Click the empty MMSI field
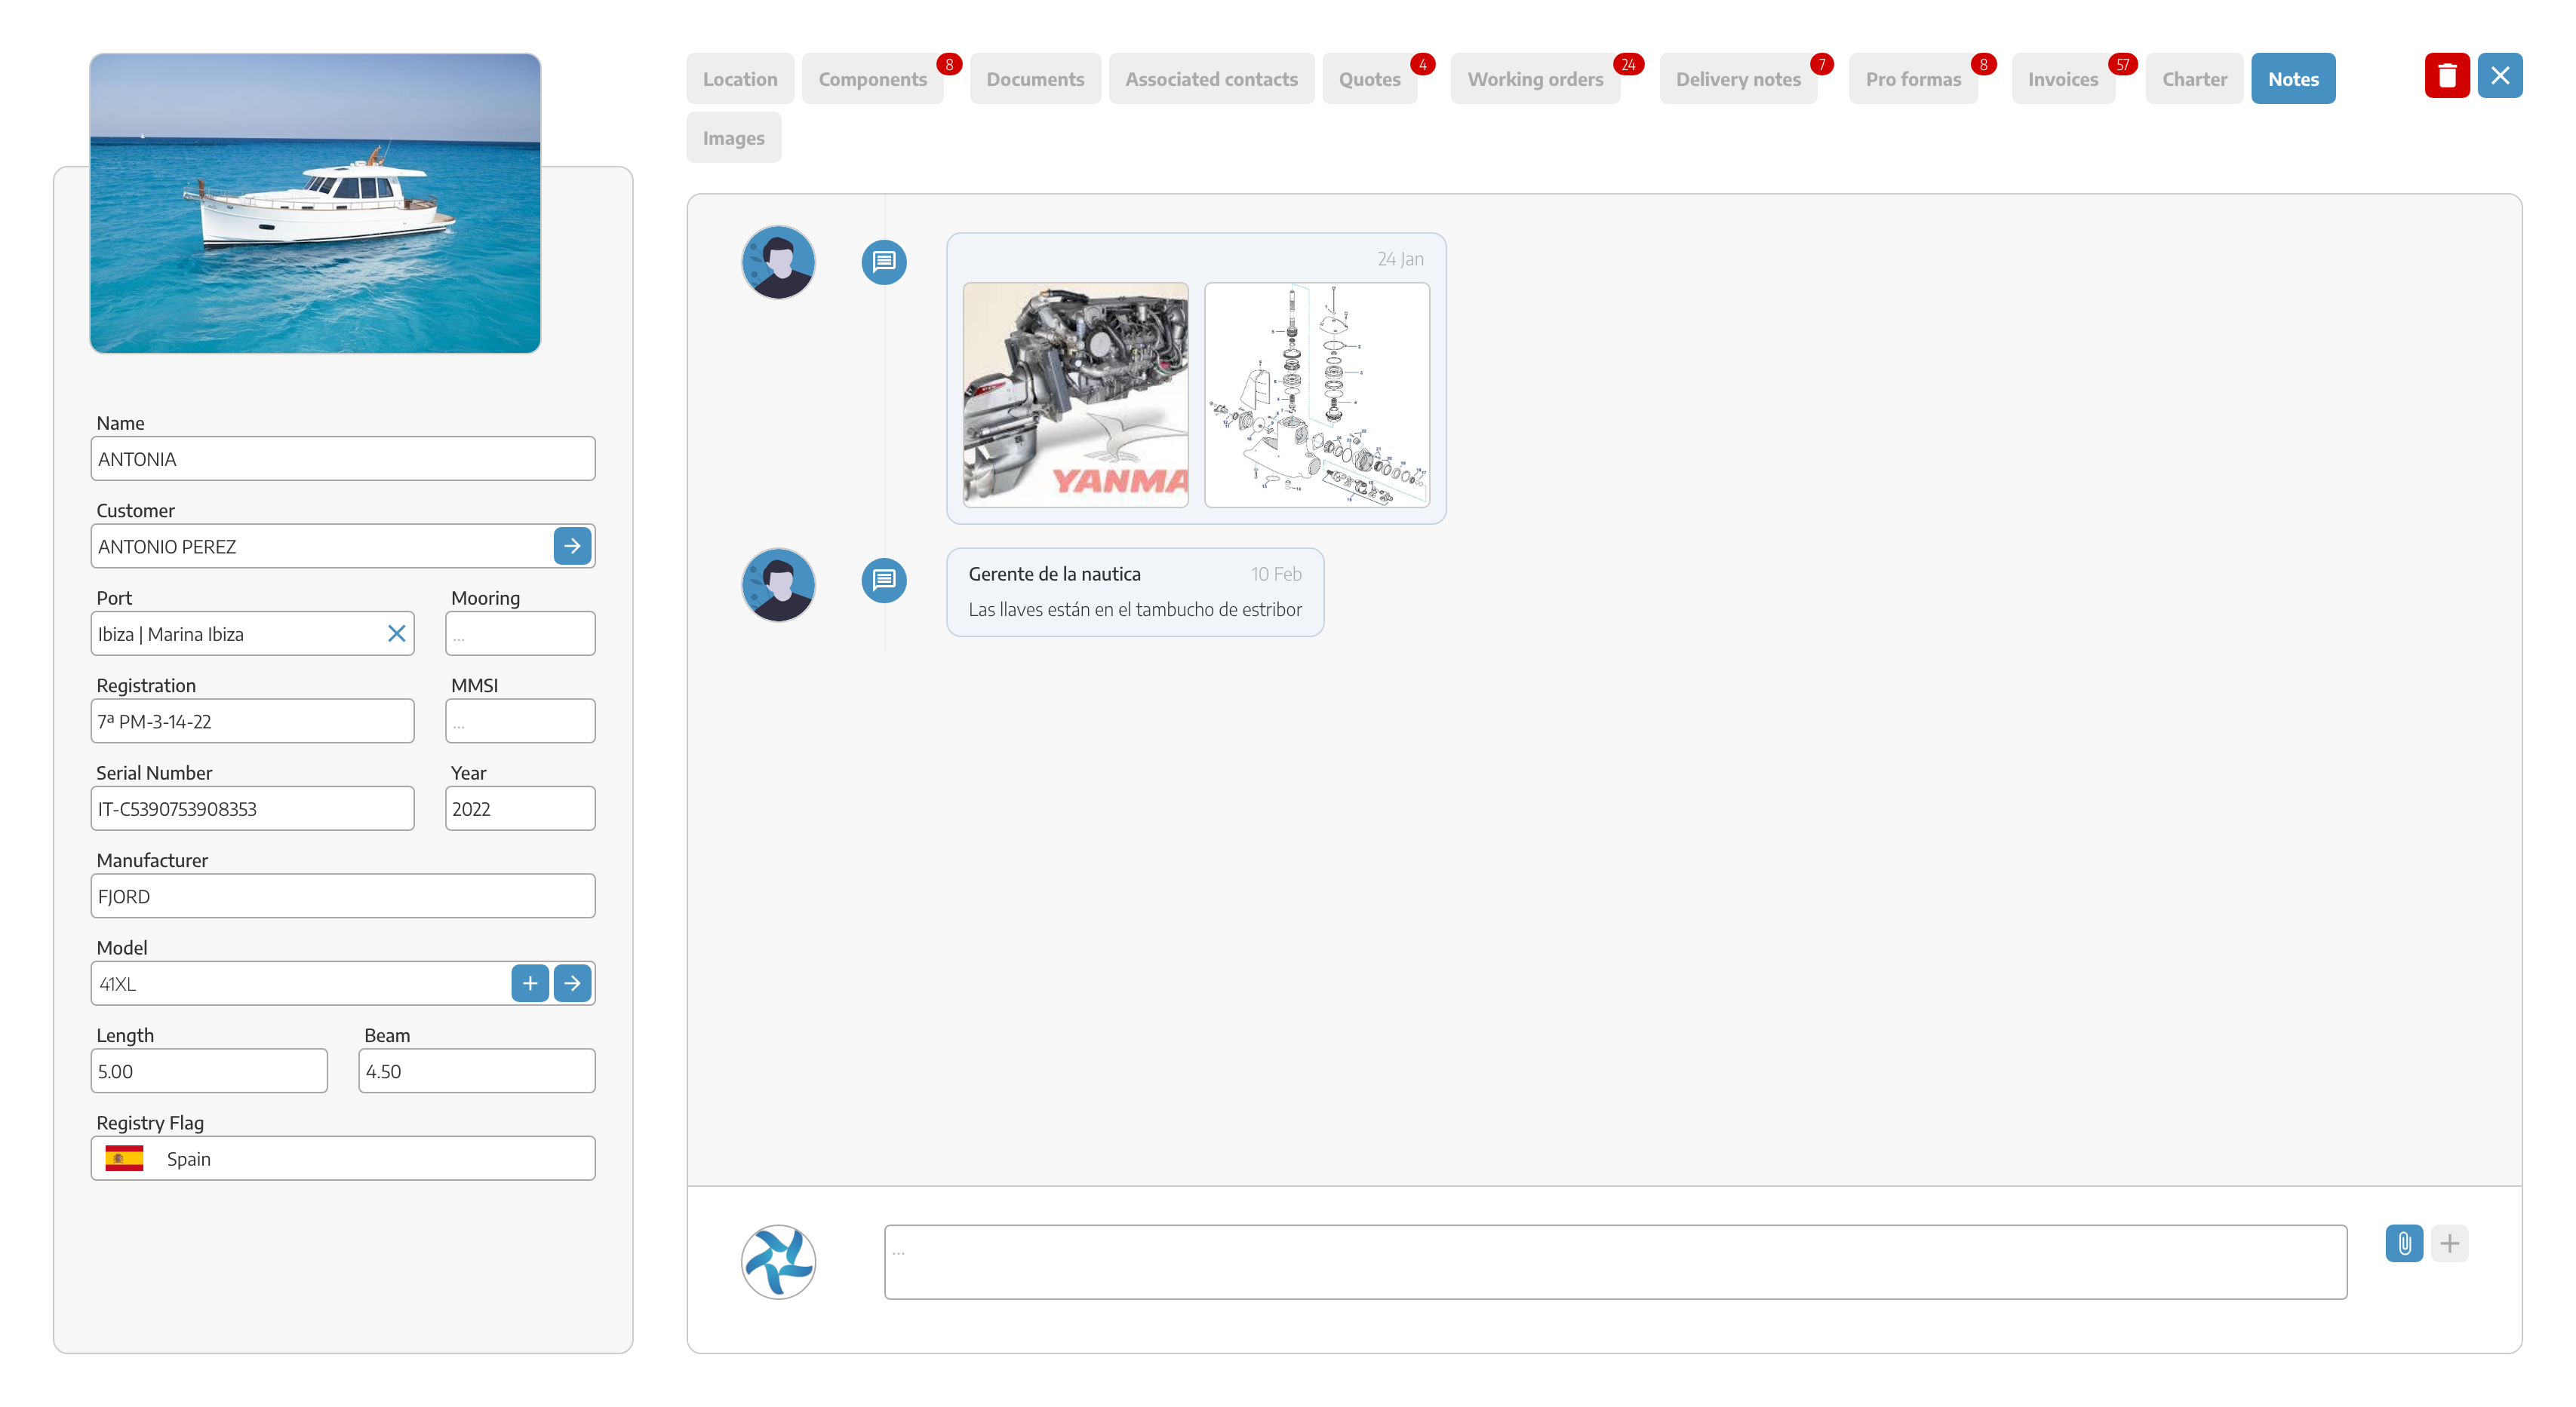Viewport: 2576px width, 1407px height. pos(520,721)
